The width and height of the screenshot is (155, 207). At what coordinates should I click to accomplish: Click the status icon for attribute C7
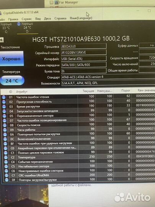click(x=7, y=175)
